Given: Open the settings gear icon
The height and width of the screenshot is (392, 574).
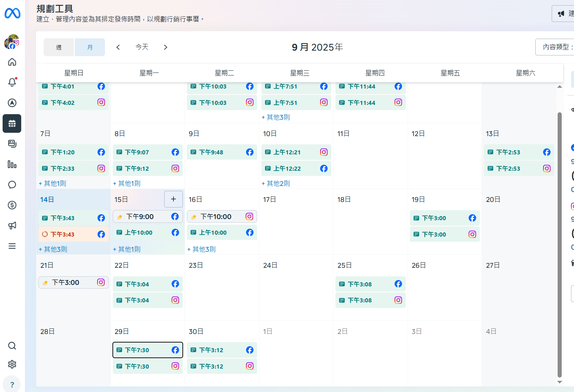Looking at the screenshot, I should (12, 364).
